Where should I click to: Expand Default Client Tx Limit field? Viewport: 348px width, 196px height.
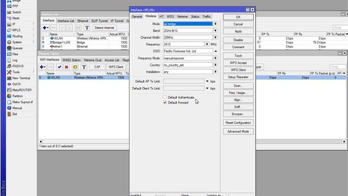click(x=207, y=88)
